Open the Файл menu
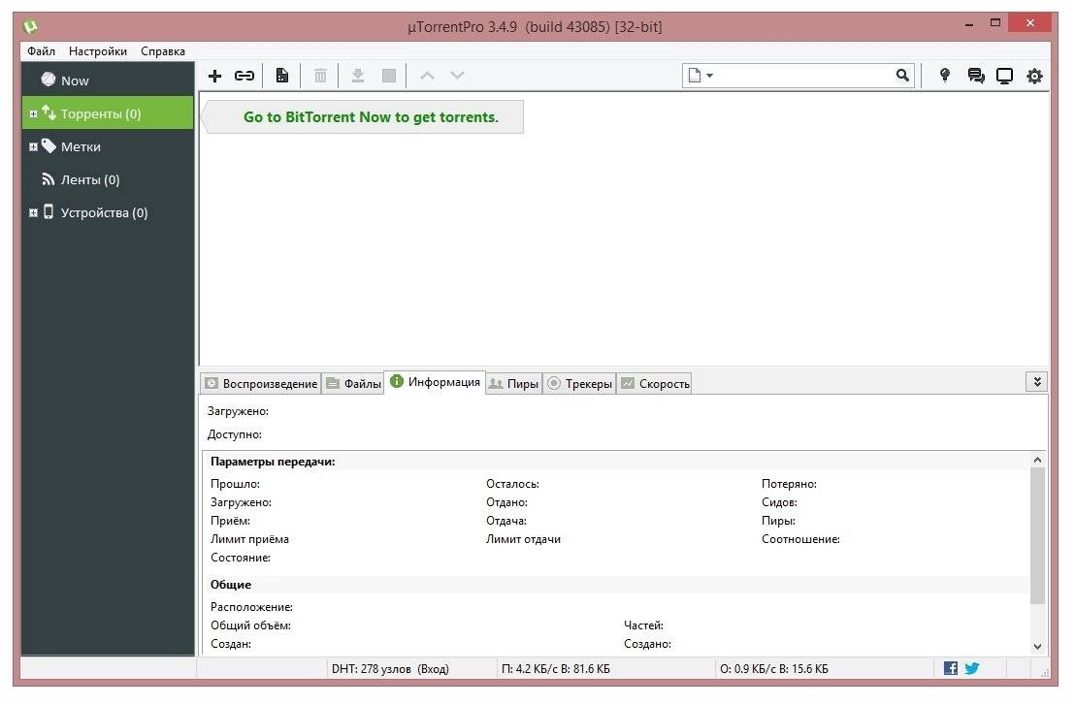This screenshot has height=705, width=1075. point(41,51)
